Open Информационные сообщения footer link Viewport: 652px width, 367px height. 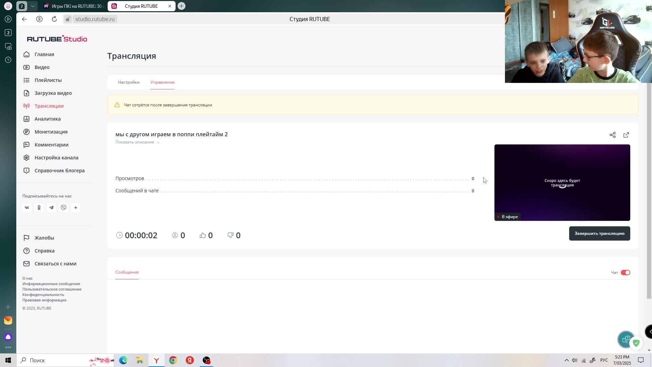(x=51, y=284)
